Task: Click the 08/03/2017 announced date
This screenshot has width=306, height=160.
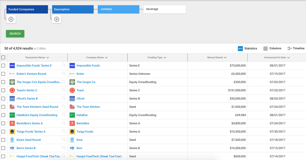Action: tap(277, 99)
